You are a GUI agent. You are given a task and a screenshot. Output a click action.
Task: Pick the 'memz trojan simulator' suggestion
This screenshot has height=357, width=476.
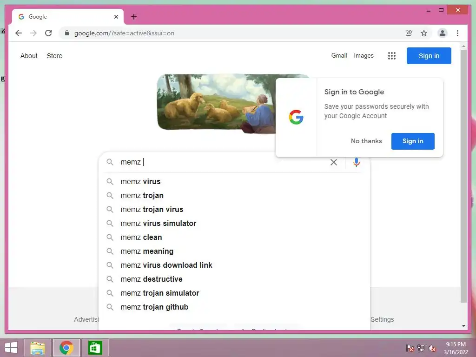coord(234,293)
